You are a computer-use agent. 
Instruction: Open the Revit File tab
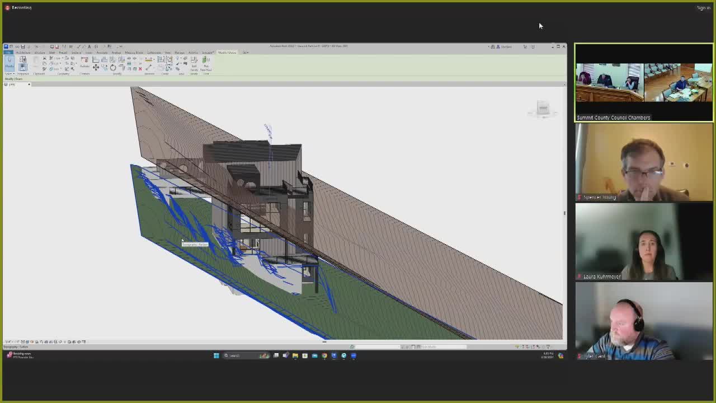9,53
